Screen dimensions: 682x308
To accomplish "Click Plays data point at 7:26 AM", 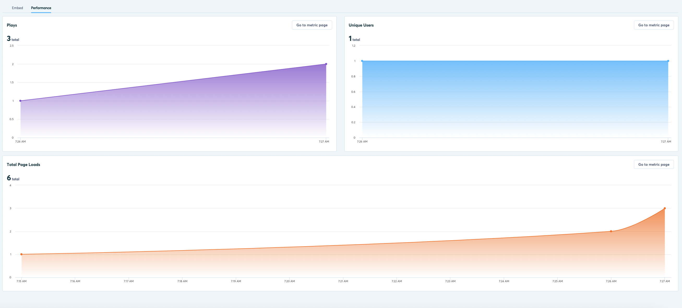I will pos(20,101).
